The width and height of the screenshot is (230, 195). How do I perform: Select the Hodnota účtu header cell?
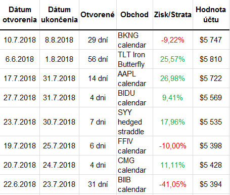tap(211, 15)
